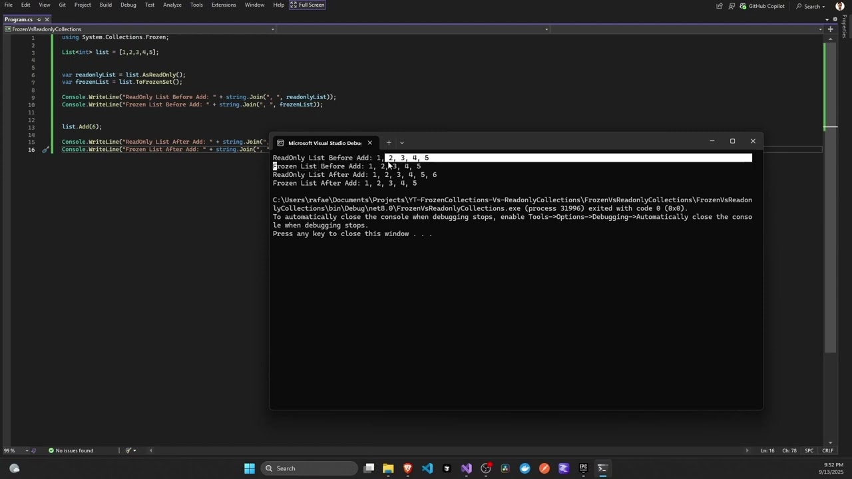Open the Tools menu

pos(196,5)
